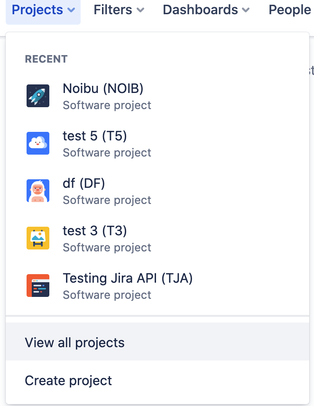
Task: Open Noibu (NOIB) project name
Action: pyautogui.click(x=103, y=89)
